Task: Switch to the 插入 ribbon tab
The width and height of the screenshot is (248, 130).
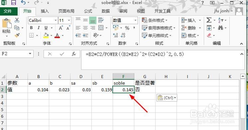Action: 45,11
